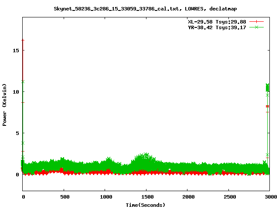The height and width of the screenshot is (209, 279).
Task: Click y-axis tick label 5
Action: pyautogui.click(x=17, y=133)
